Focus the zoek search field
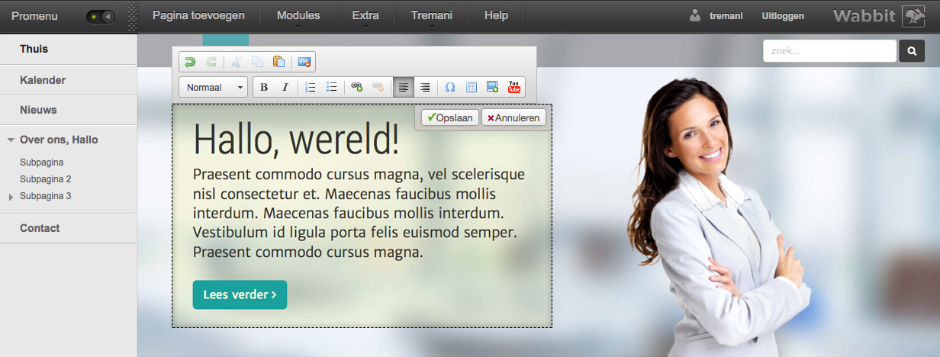Screen dimensions: 940x357 pos(829,50)
